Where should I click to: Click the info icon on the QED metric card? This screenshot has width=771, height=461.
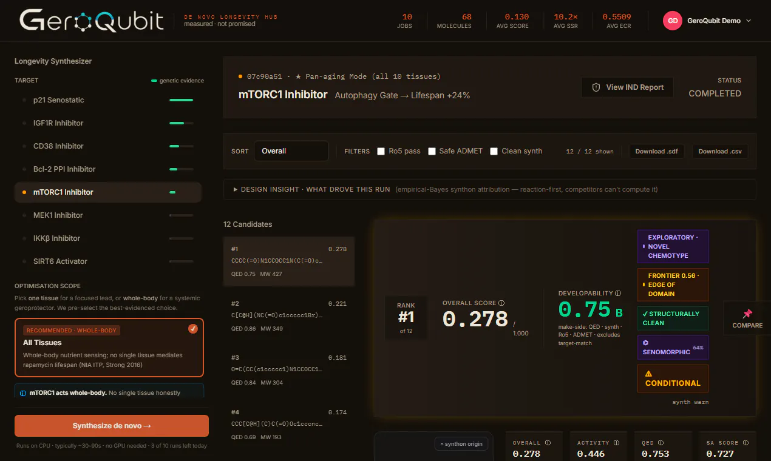[661, 443]
